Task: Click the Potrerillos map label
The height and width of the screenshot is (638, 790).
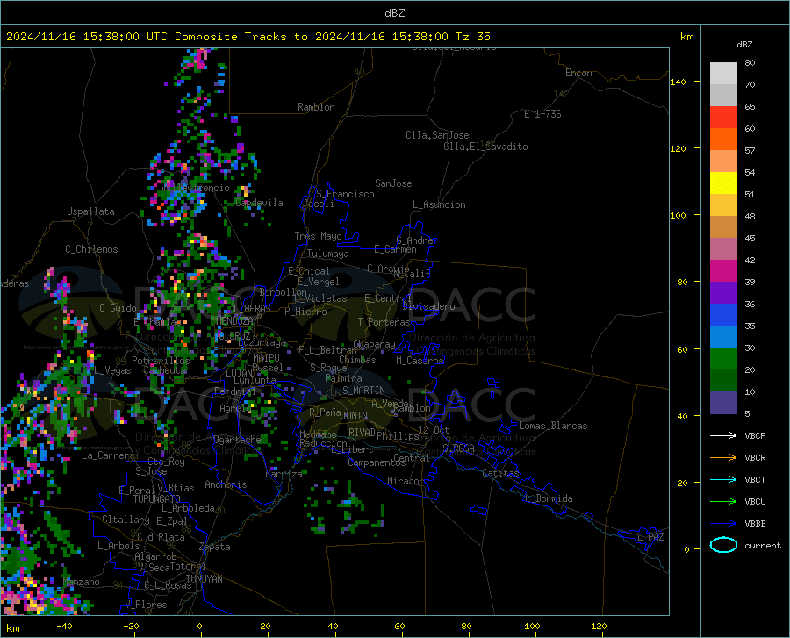Action: tap(161, 361)
